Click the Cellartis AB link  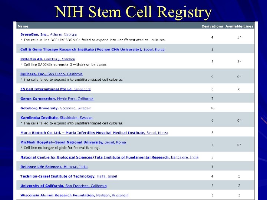48,59
